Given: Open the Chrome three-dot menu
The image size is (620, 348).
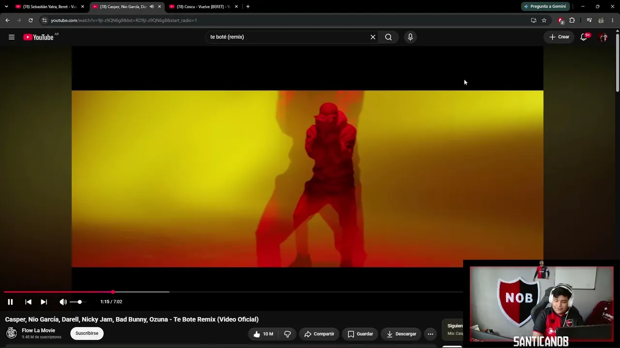Looking at the screenshot, I should click(x=613, y=20).
